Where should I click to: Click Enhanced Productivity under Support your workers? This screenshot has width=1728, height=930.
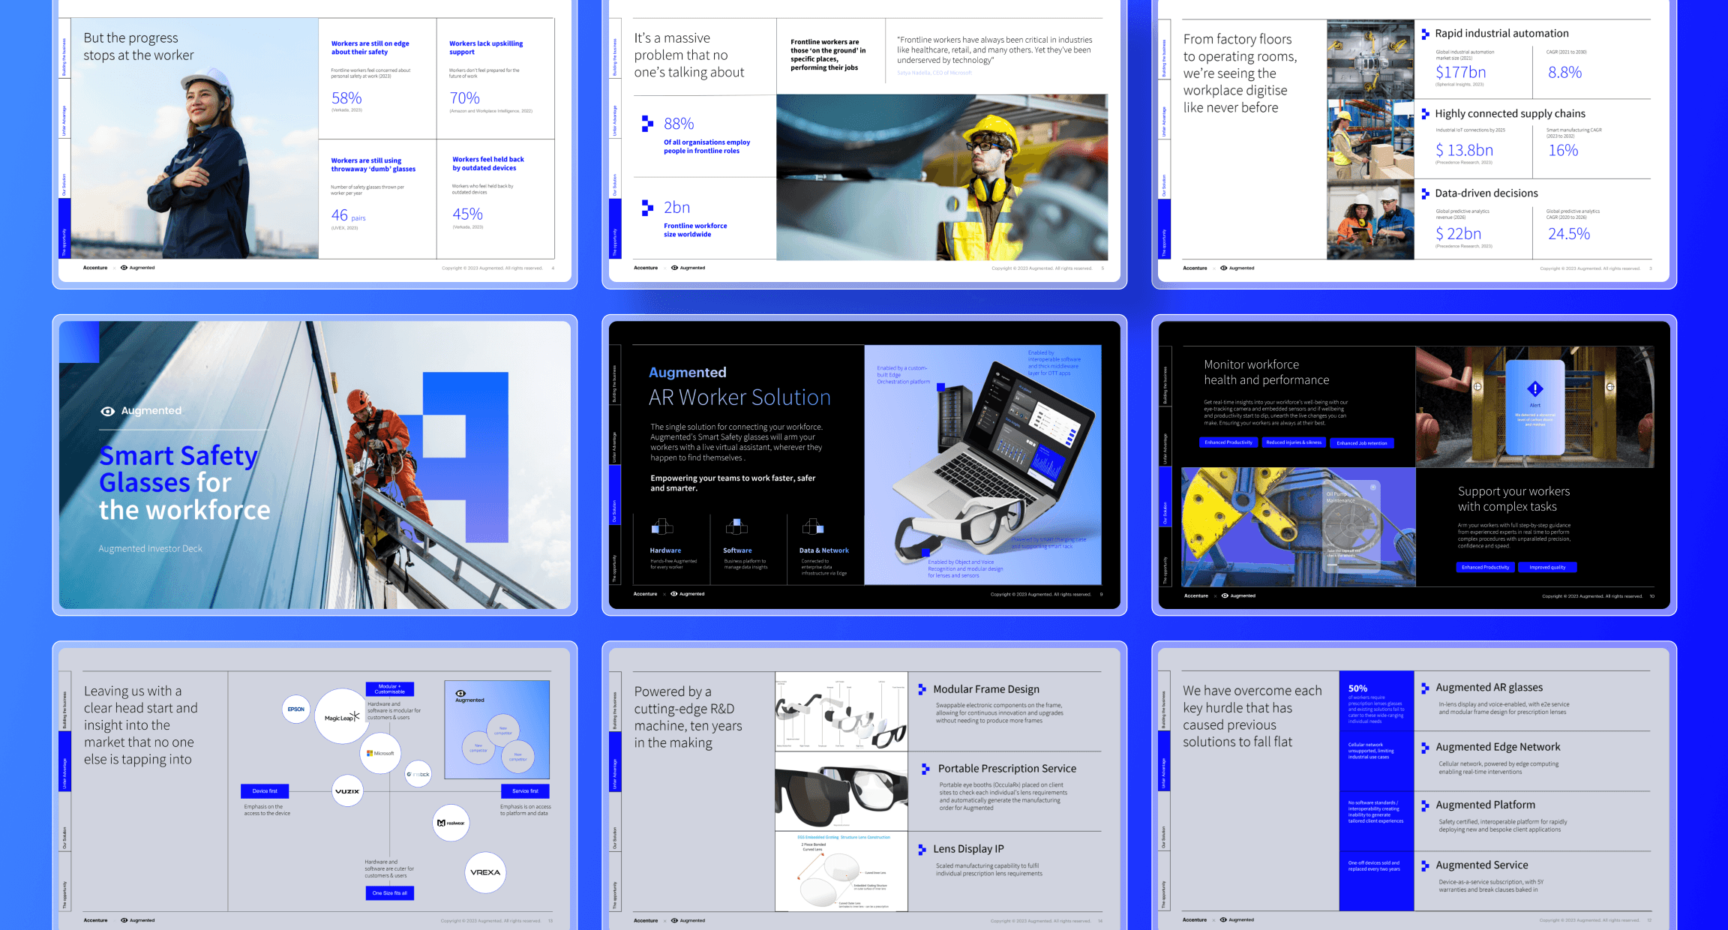pyautogui.click(x=1485, y=567)
